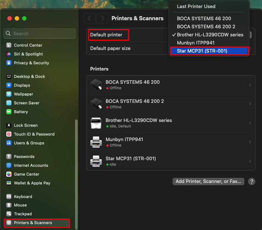
Task: Open Game Center settings
Action: click(26, 174)
